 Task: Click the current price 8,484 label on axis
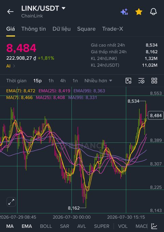(156, 115)
